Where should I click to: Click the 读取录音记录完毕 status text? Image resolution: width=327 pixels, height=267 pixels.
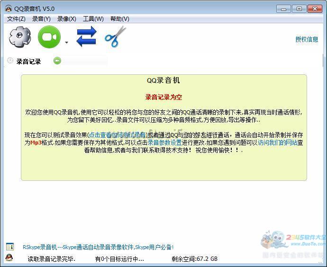click(52, 259)
